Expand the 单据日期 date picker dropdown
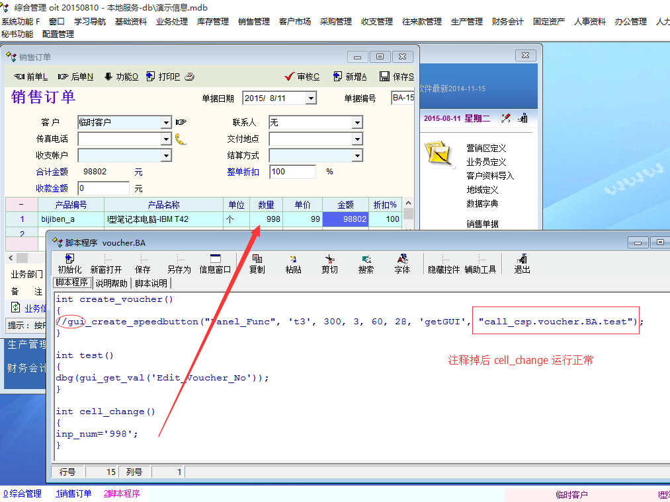This screenshot has width=670, height=502. point(311,98)
